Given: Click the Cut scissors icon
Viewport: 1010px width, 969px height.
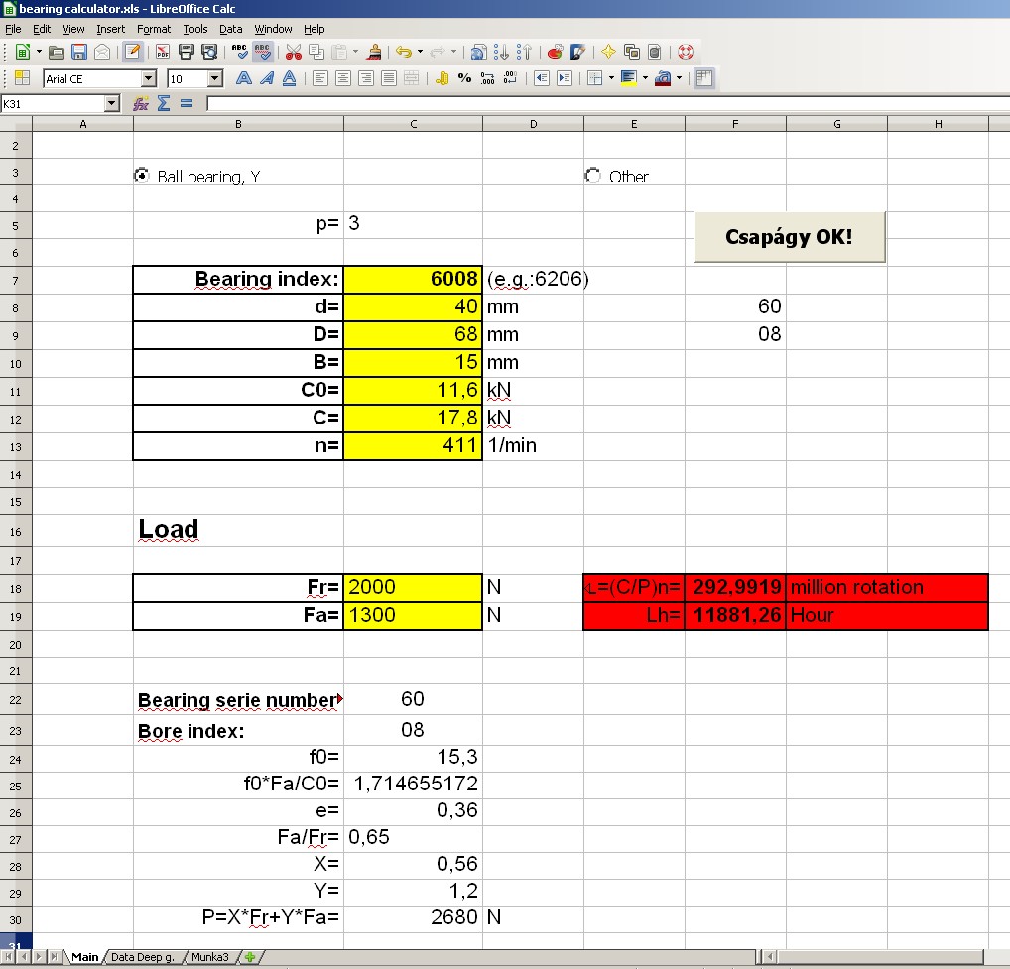Looking at the screenshot, I should pyautogui.click(x=293, y=52).
